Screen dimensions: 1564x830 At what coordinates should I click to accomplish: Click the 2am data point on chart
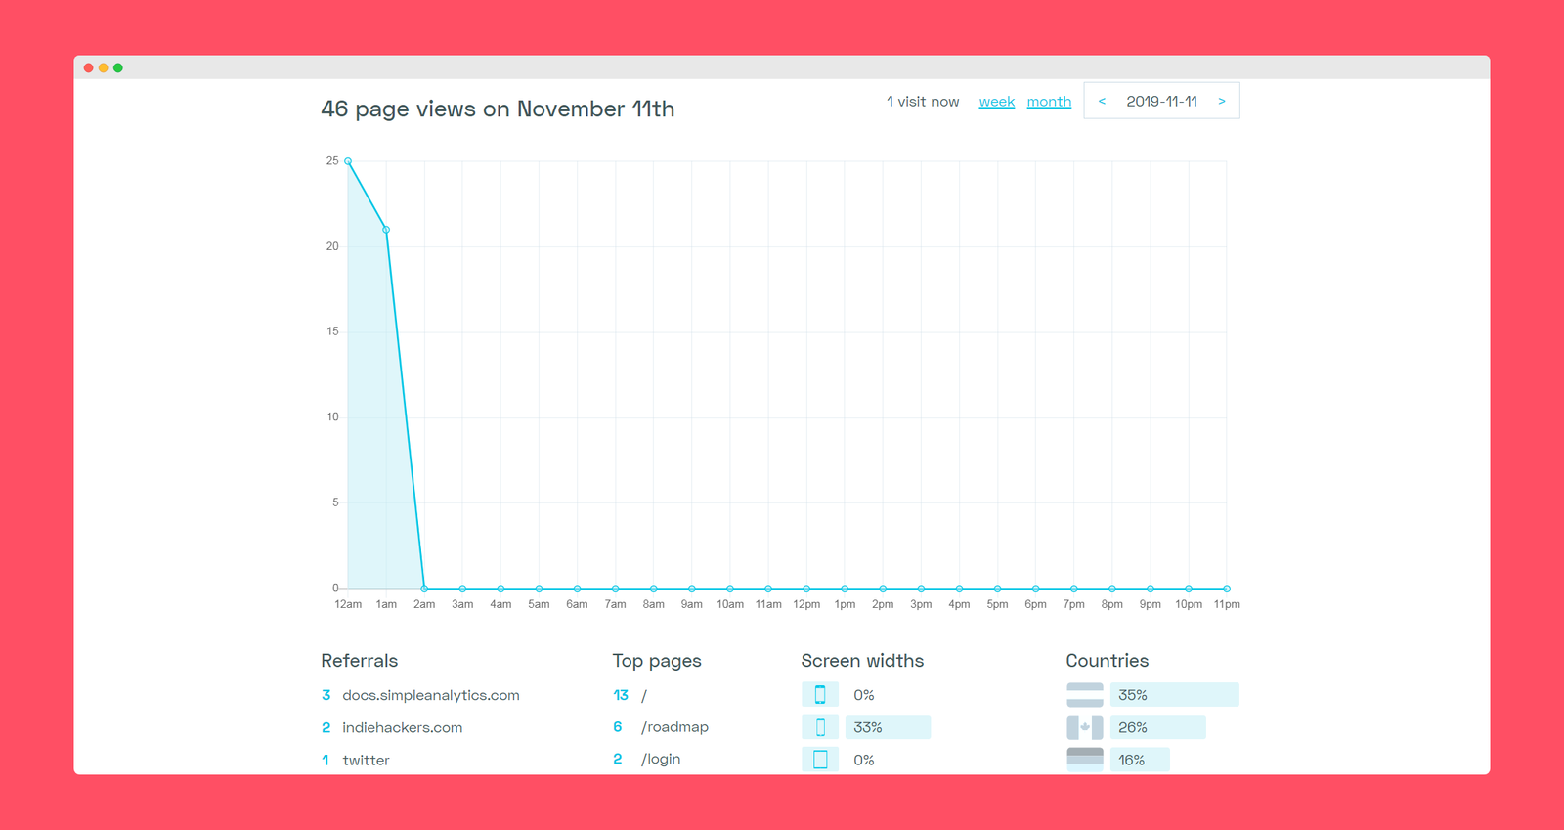424,589
